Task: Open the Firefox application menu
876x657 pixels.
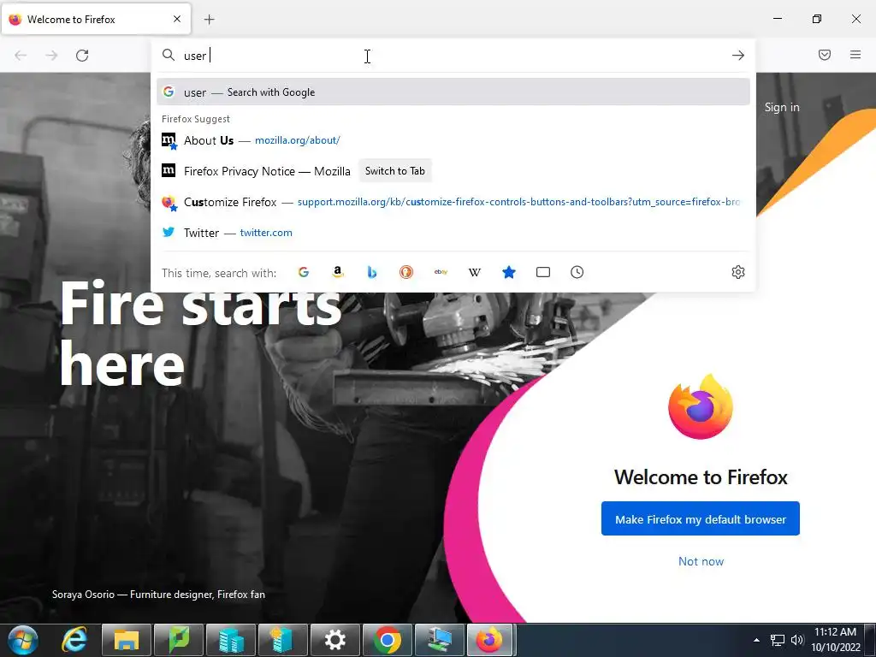Action: pos(855,55)
